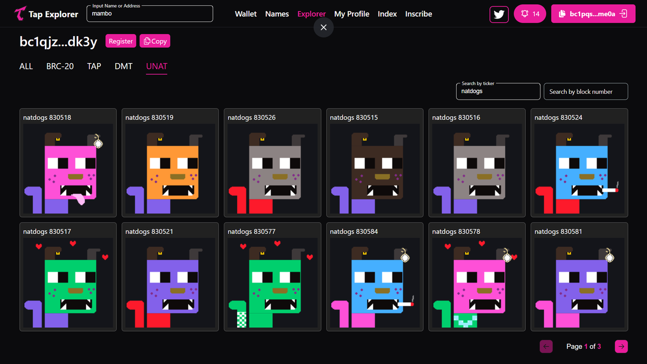Click the 'natdogs 830516' title text

[x=456, y=118]
